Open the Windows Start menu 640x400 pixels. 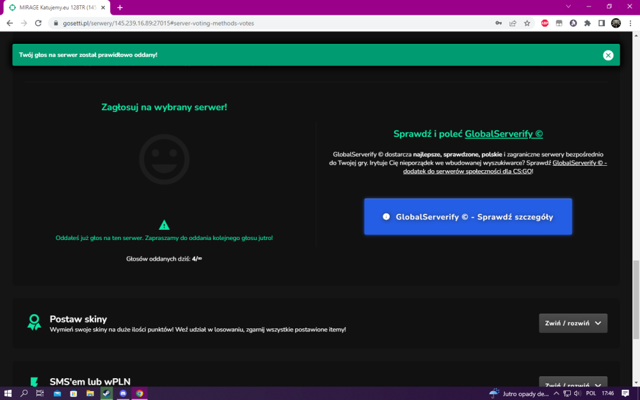pyautogui.click(x=8, y=394)
